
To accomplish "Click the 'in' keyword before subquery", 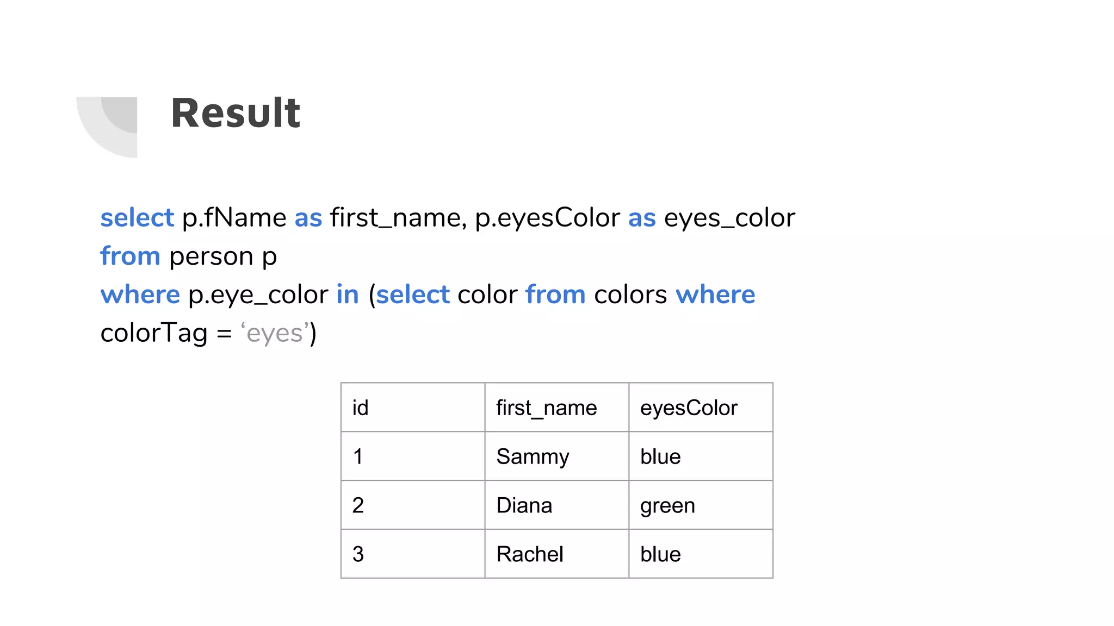I will tap(348, 295).
